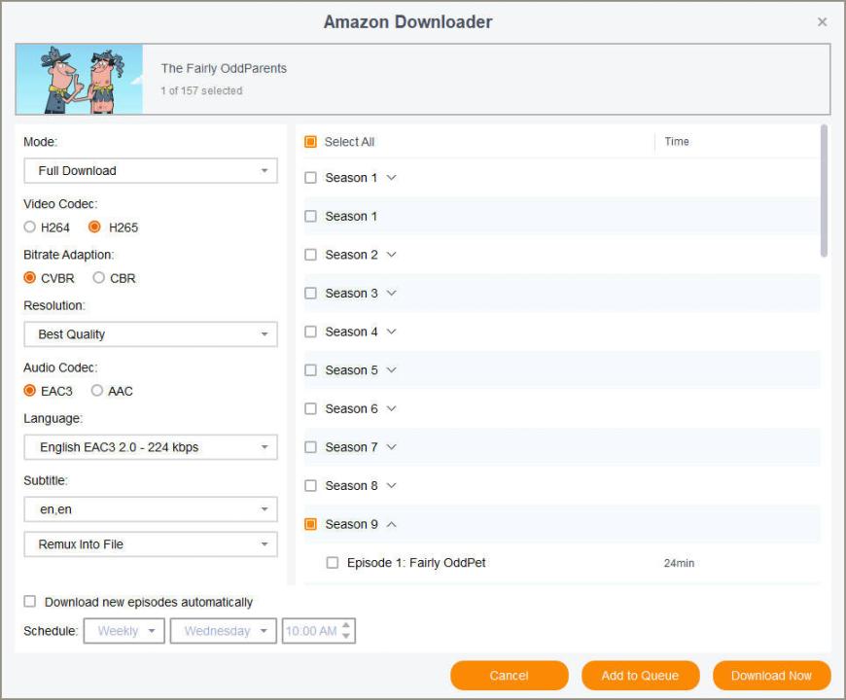
Task: Open the Mode dropdown showing Full Download
Action: click(x=150, y=171)
